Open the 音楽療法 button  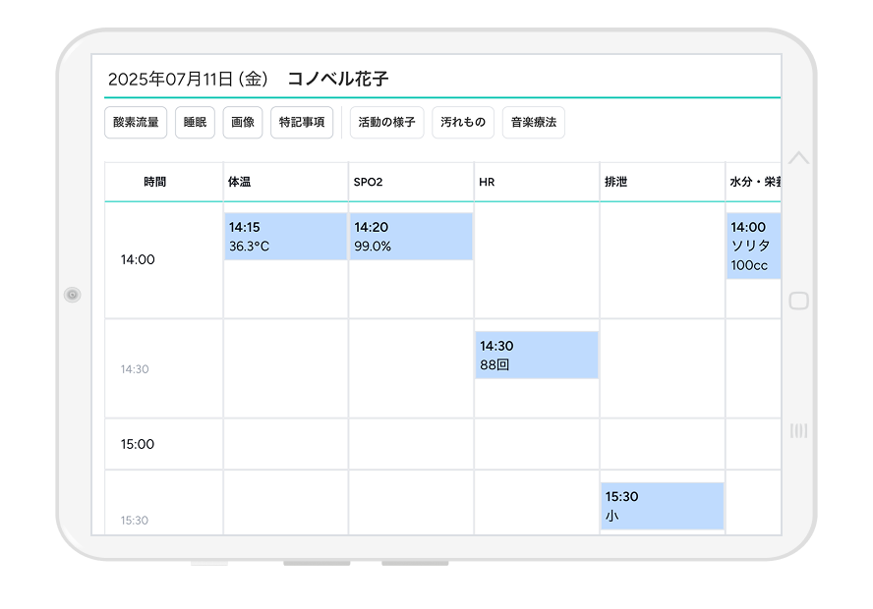pos(534,123)
